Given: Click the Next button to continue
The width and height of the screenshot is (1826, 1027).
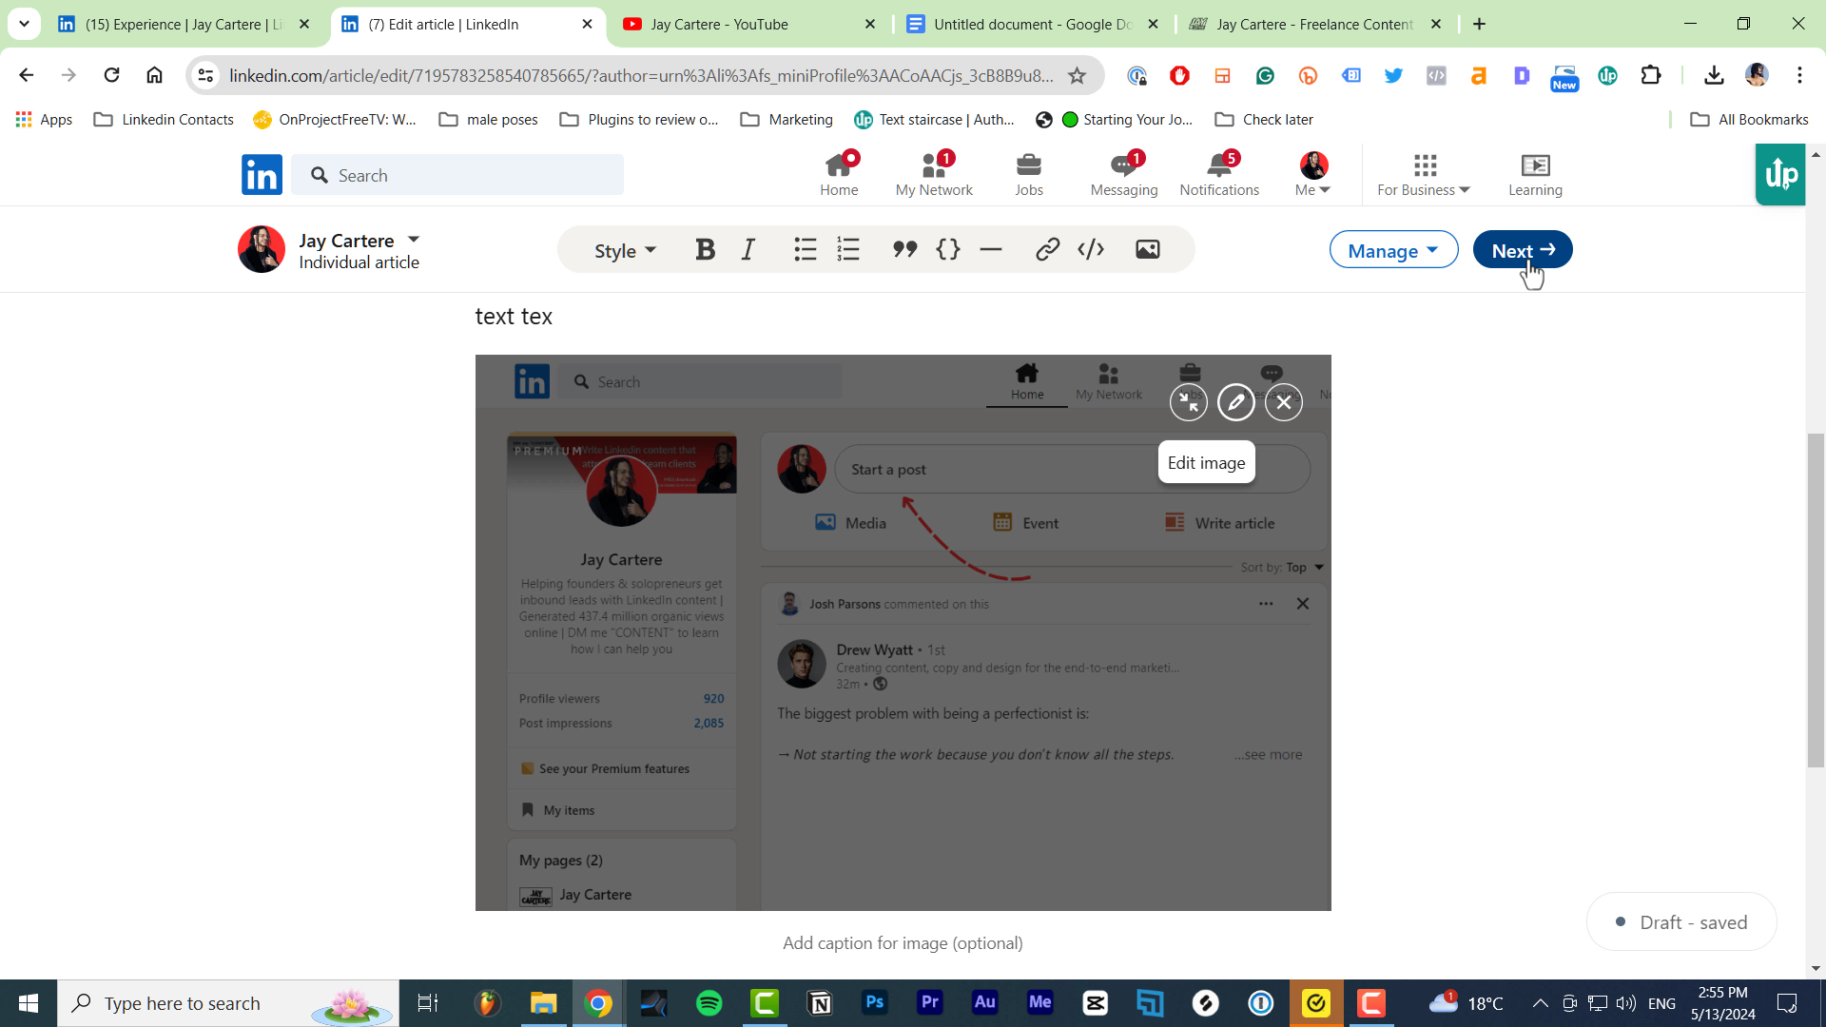Looking at the screenshot, I should point(1522,249).
